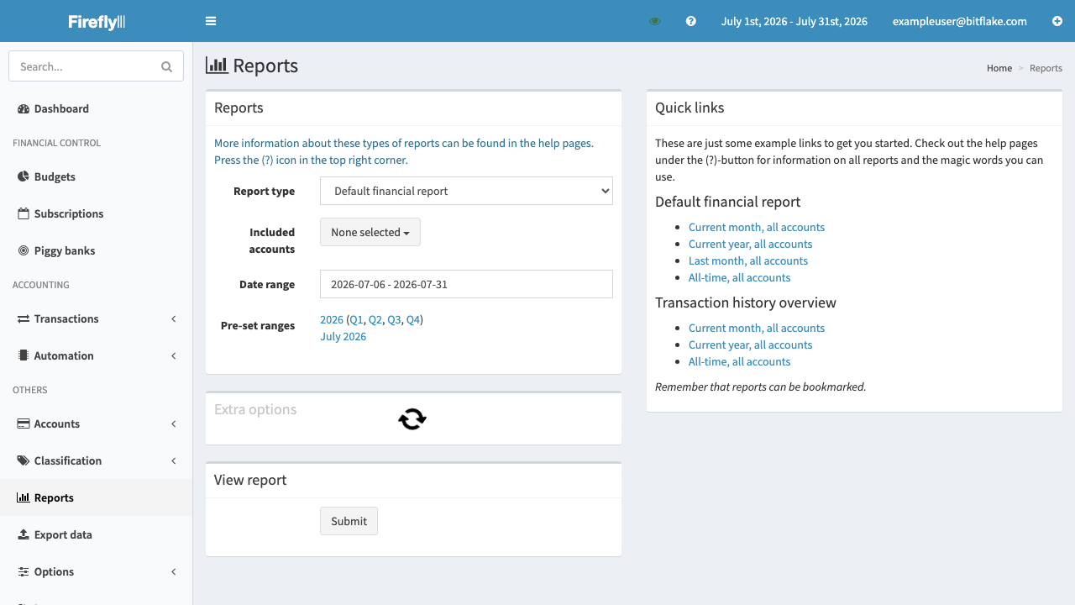Click the help pages information text
The image size is (1075, 605).
coord(404,151)
